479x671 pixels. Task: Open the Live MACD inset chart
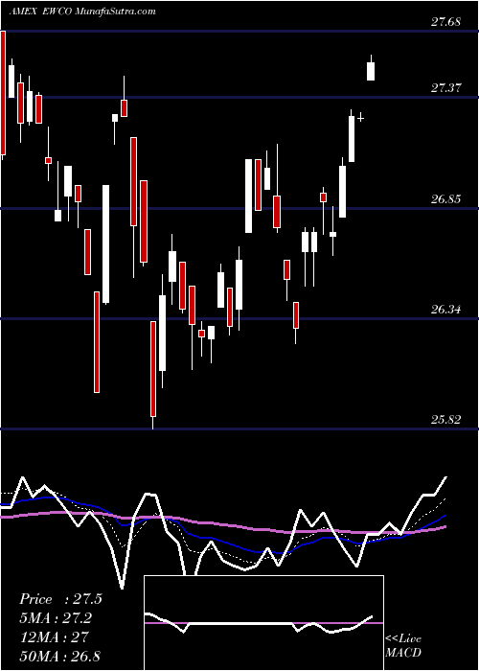click(x=263, y=623)
